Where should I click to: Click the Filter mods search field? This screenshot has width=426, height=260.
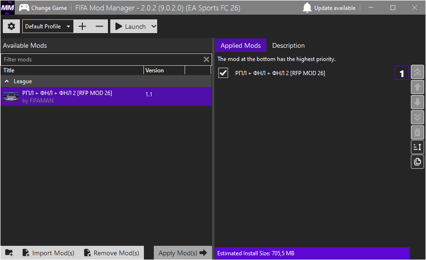click(102, 60)
